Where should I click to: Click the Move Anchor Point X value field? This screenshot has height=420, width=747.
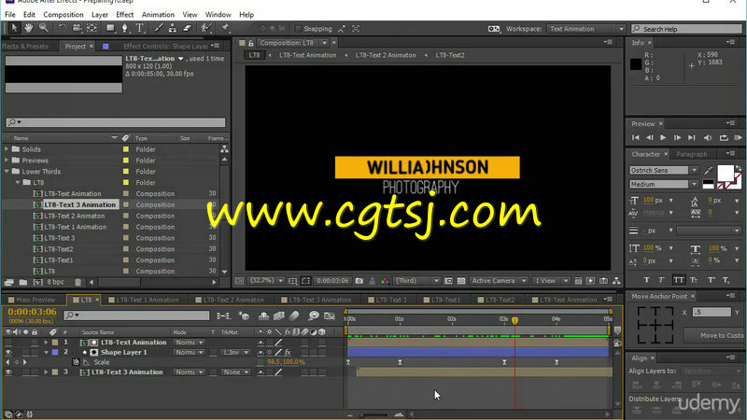[712, 313]
